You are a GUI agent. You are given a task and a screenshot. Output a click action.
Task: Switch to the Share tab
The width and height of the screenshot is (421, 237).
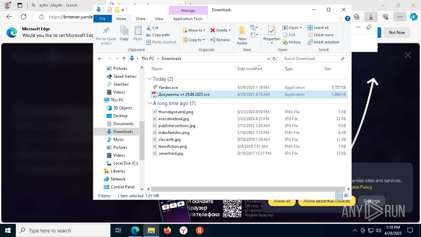[140, 19]
